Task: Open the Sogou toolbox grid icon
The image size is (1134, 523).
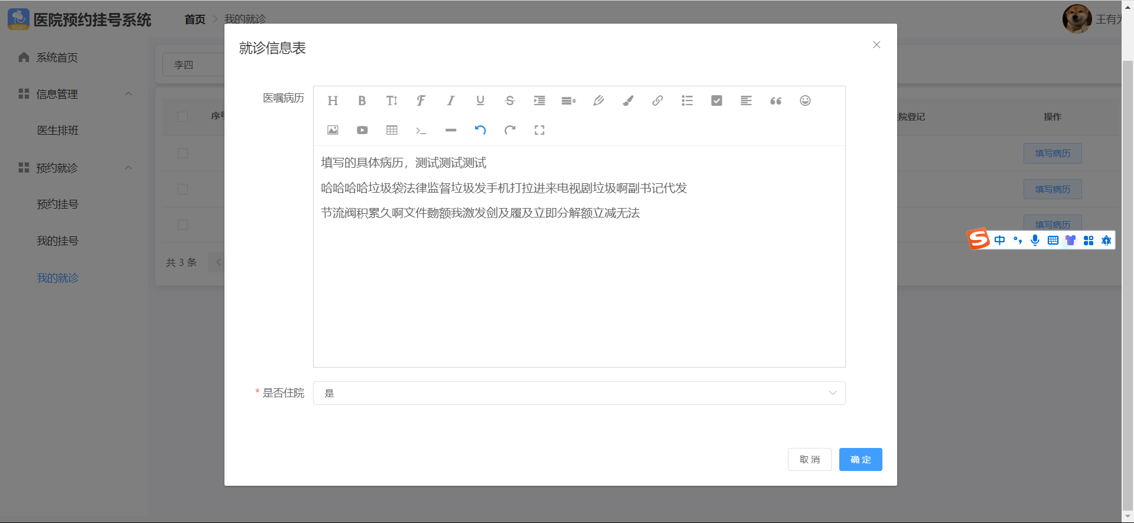Action: coord(1089,240)
